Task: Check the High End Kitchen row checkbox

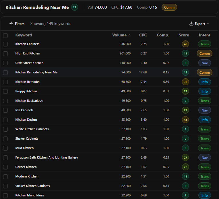Action: pyautogui.click(x=5, y=54)
